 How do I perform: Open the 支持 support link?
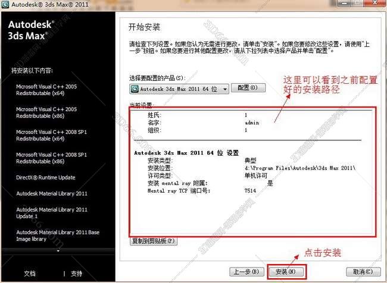[x=77, y=273]
